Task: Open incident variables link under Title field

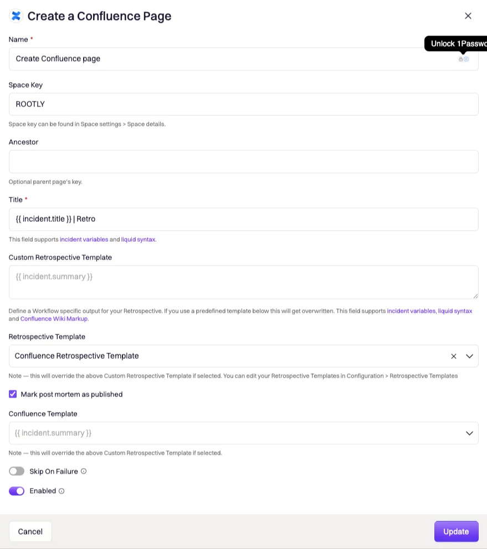Action: coord(84,240)
